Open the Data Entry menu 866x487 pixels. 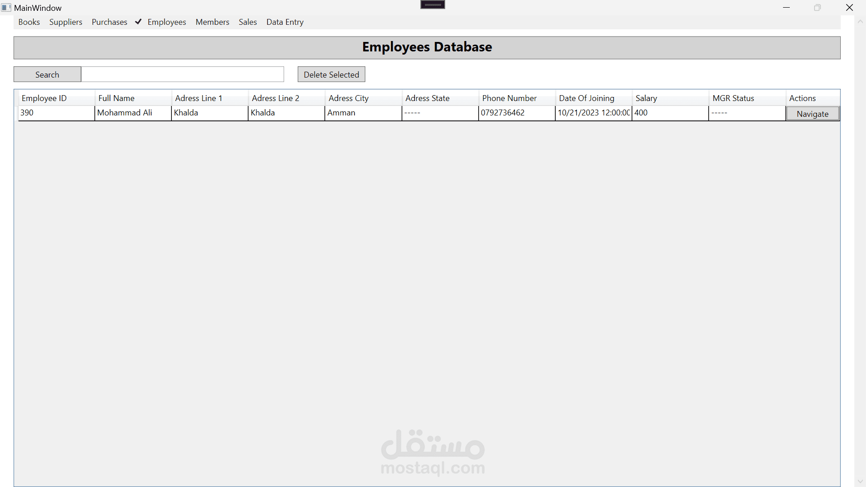point(285,22)
